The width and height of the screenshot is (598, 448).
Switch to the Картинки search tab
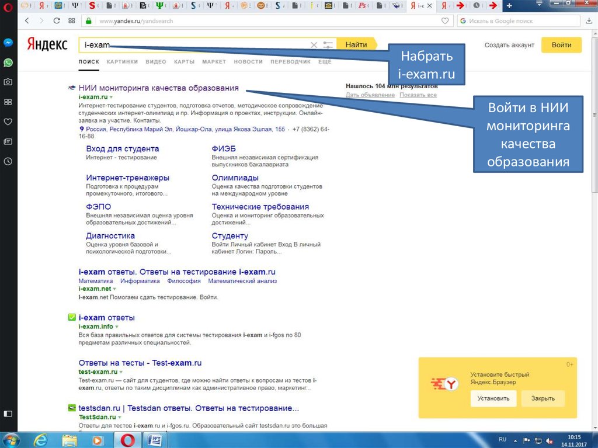(122, 62)
